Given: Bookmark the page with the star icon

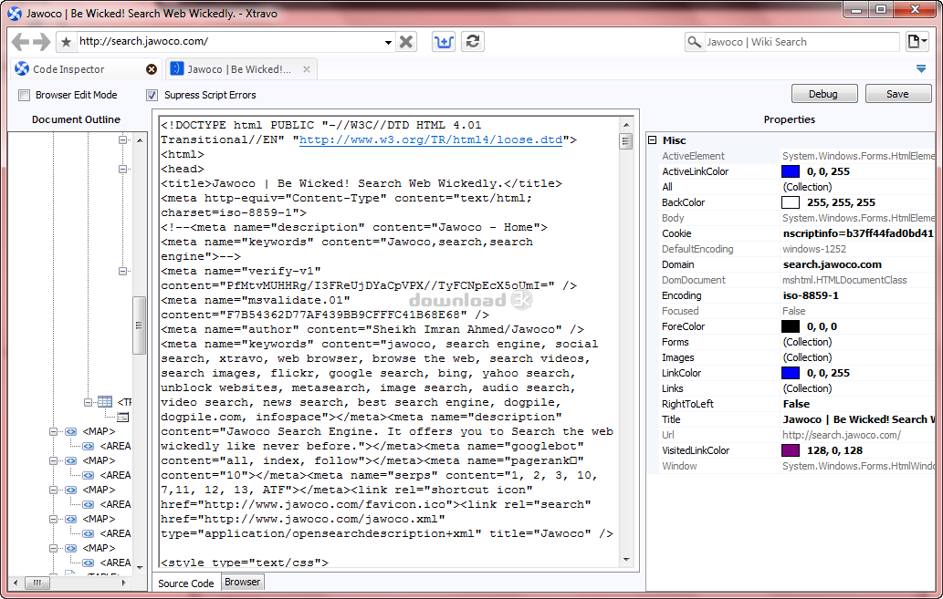Looking at the screenshot, I should [x=66, y=41].
